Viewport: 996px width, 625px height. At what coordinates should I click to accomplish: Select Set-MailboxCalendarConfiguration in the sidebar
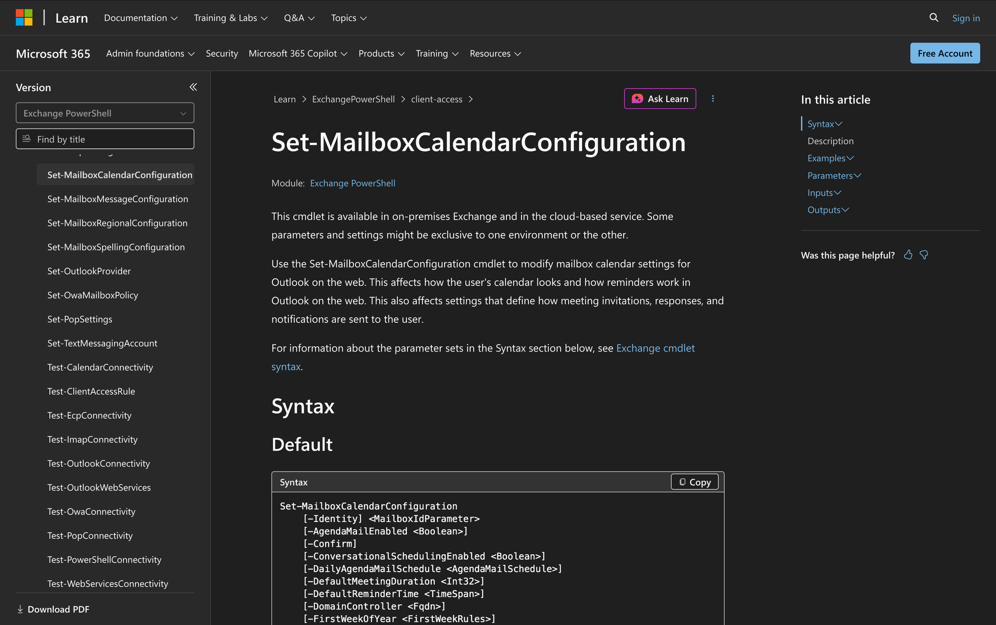coord(116,174)
